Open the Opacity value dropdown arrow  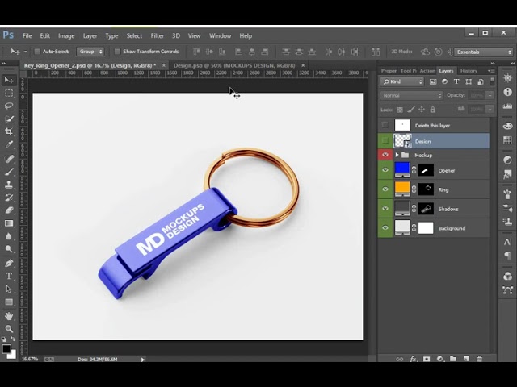click(x=490, y=95)
